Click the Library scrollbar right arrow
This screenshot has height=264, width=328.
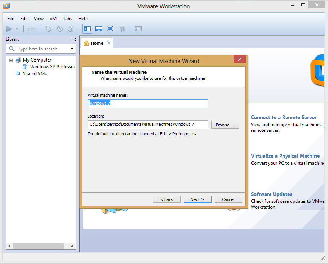pyautogui.click(x=72, y=246)
